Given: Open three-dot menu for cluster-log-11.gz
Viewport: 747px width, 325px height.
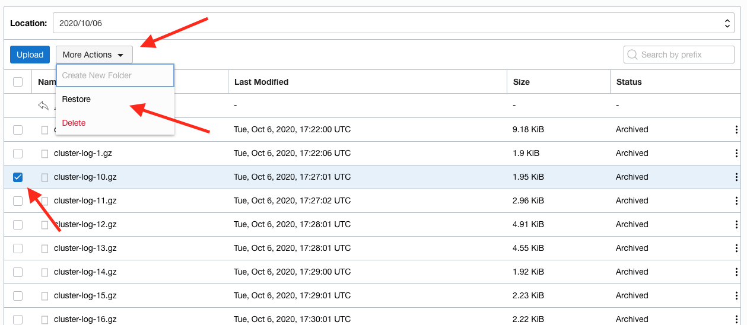Looking at the screenshot, I should 736,200.
